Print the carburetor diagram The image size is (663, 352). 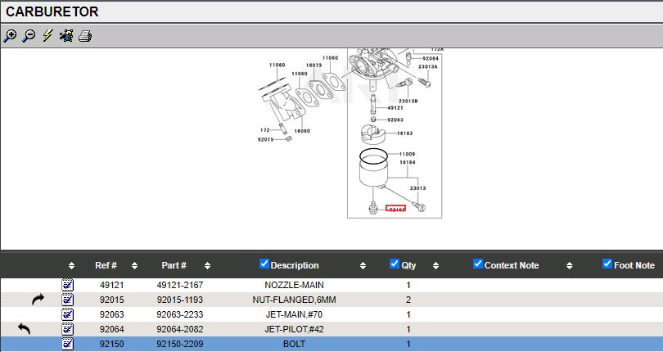[x=85, y=36]
